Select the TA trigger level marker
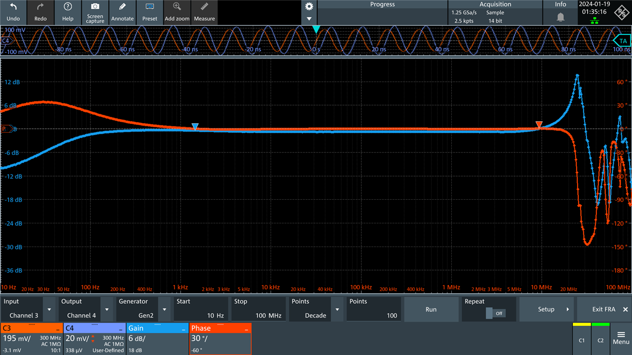 [623, 41]
